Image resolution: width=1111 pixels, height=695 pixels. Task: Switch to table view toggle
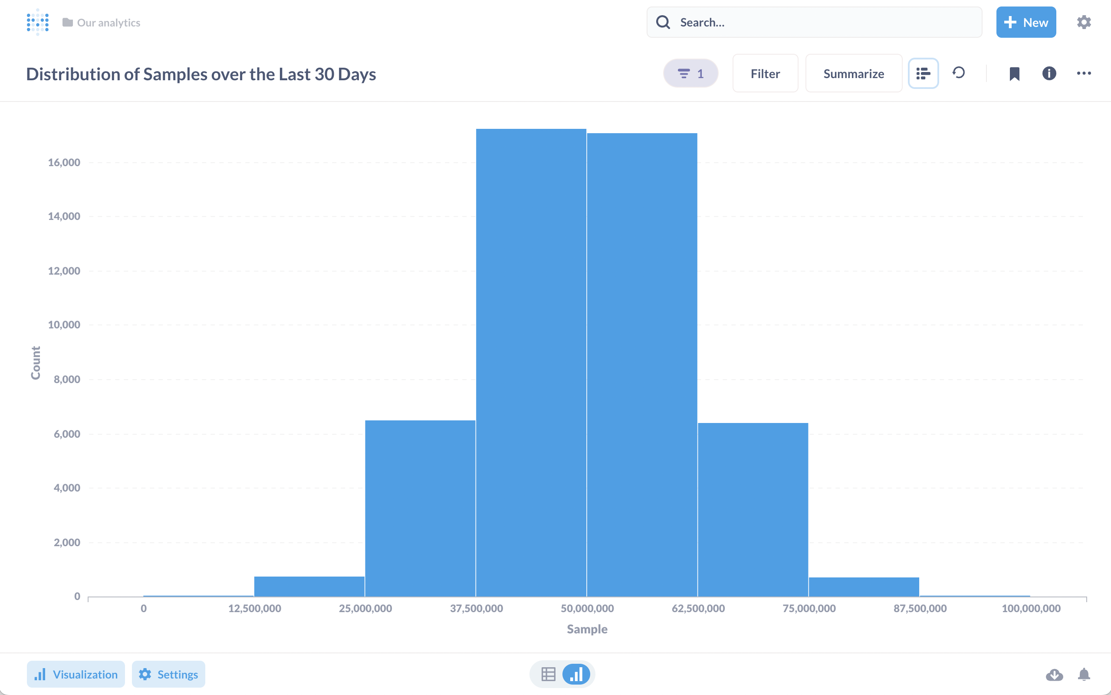point(548,674)
